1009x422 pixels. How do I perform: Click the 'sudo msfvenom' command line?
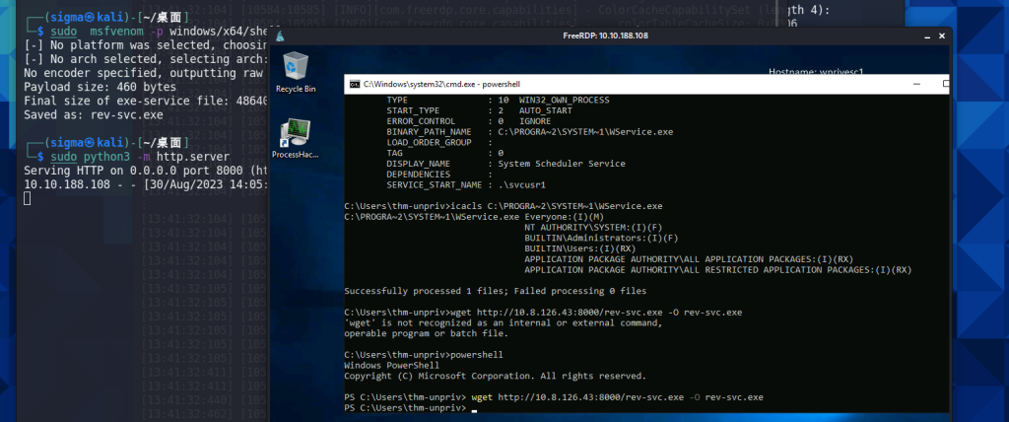click(159, 31)
